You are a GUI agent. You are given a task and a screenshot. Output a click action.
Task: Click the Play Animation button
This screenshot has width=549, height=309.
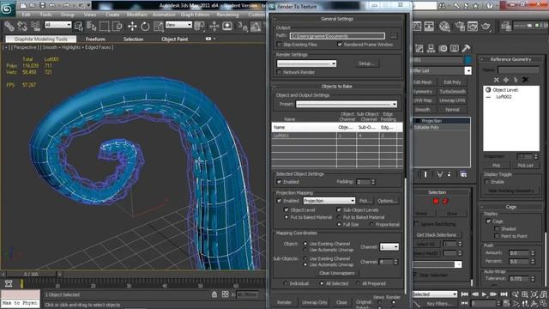click(484, 294)
